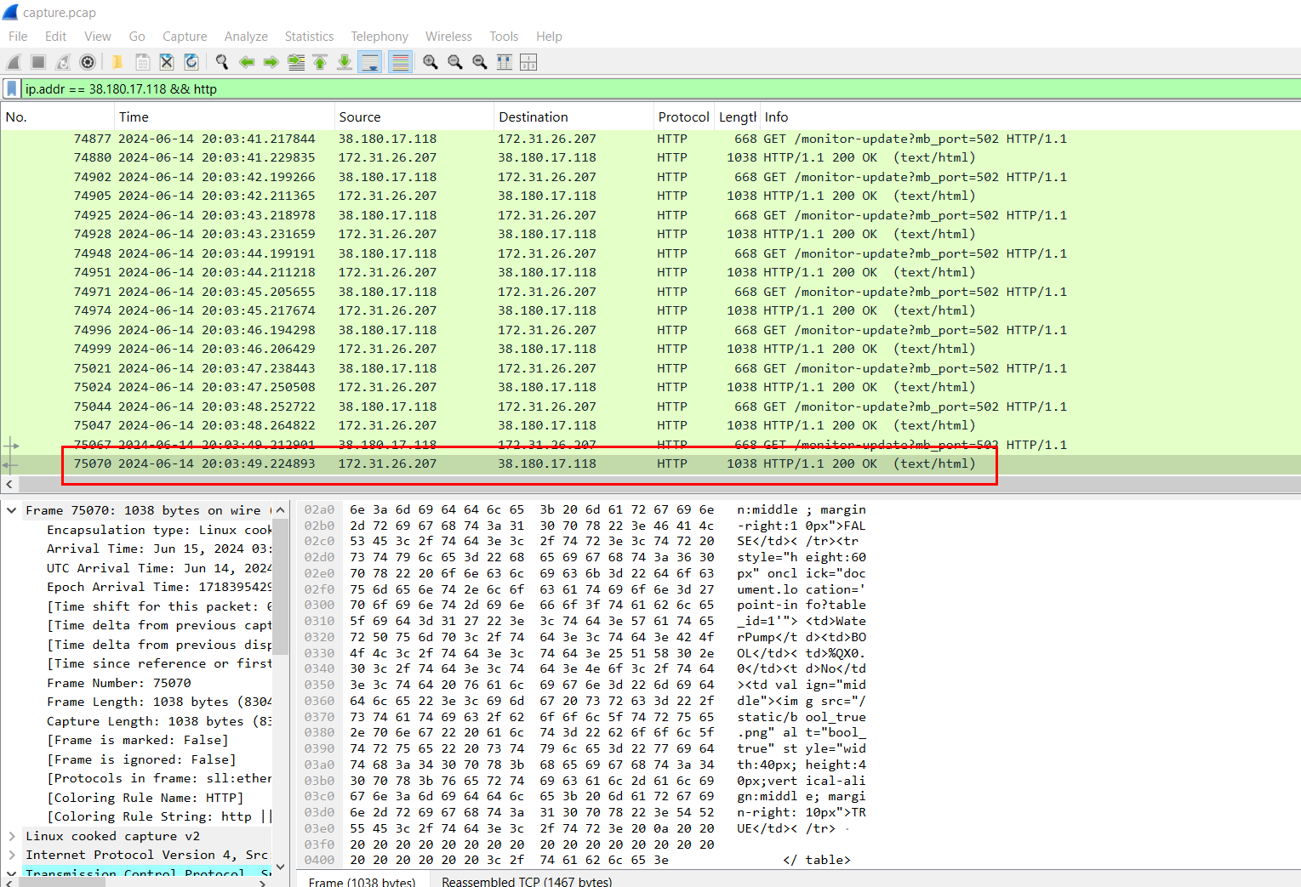1301x887 pixels.
Task: Jump to first packet icon
Action: click(320, 62)
